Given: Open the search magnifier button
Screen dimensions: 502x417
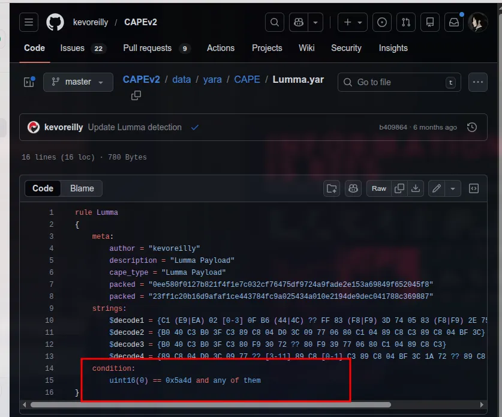Looking at the screenshot, I should tap(274, 22).
